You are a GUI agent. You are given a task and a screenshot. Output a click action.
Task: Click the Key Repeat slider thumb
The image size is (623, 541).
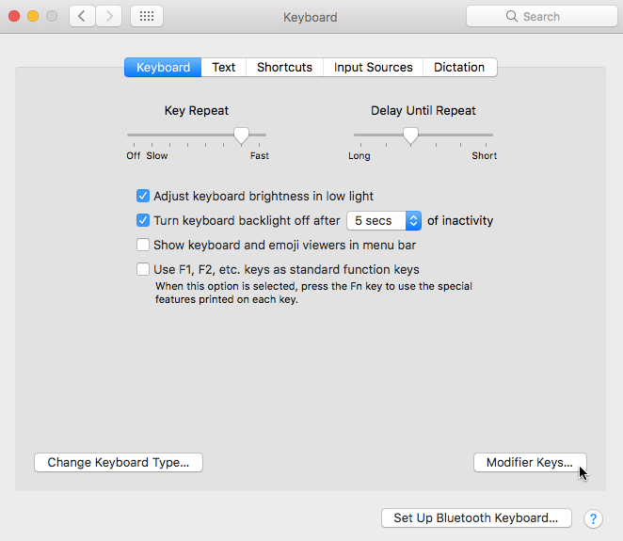tap(241, 135)
